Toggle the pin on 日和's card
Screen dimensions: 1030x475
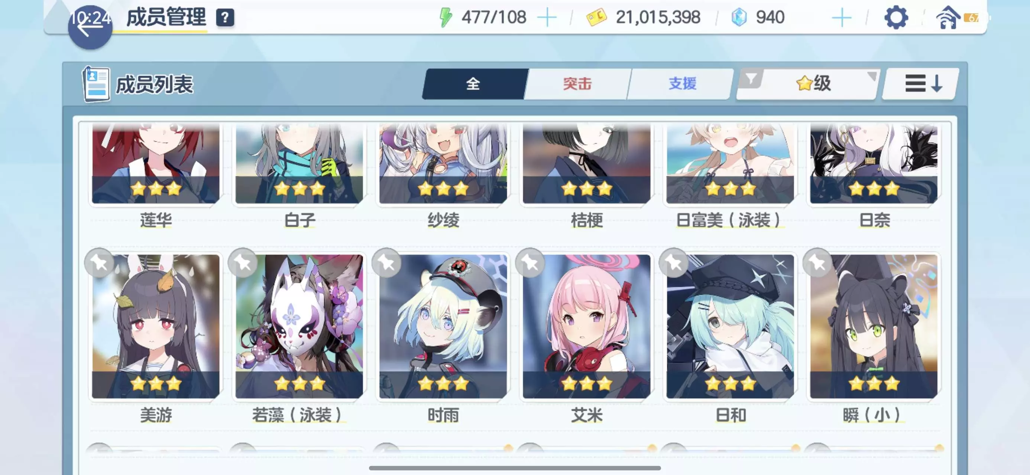(x=674, y=263)
